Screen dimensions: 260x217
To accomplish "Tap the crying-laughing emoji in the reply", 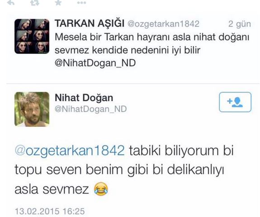I will pos(101,189).
